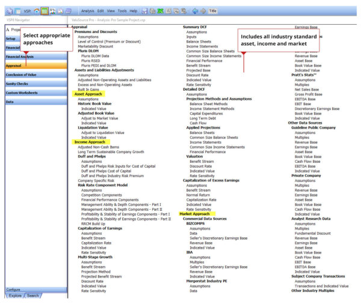
Task: Open the Tools menu
Action: pos(122,11)
